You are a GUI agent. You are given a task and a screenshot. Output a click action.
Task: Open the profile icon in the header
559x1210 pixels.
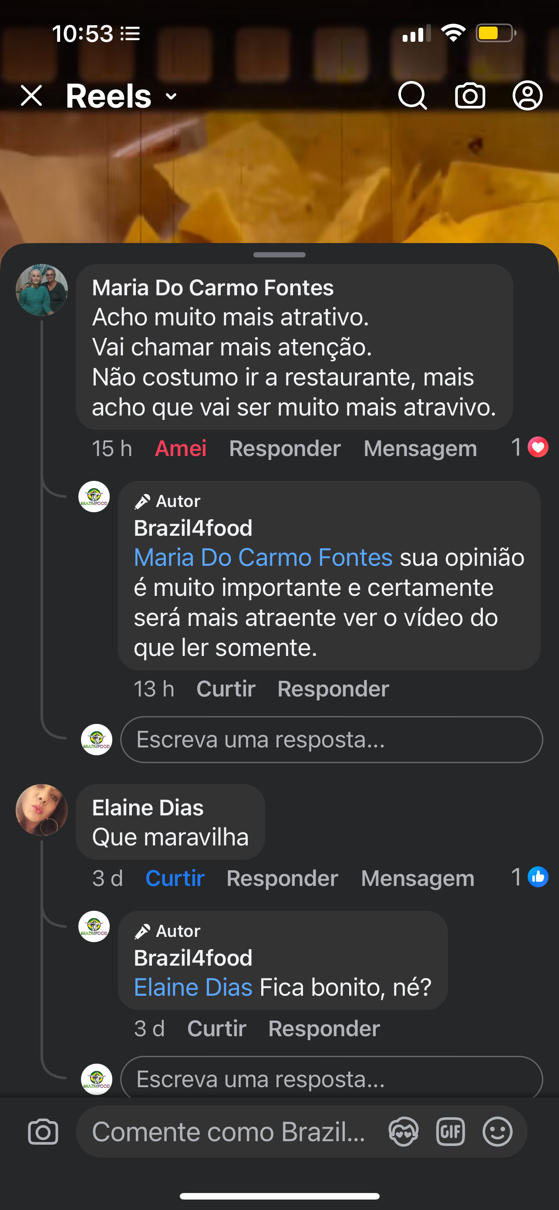point(527,95)
